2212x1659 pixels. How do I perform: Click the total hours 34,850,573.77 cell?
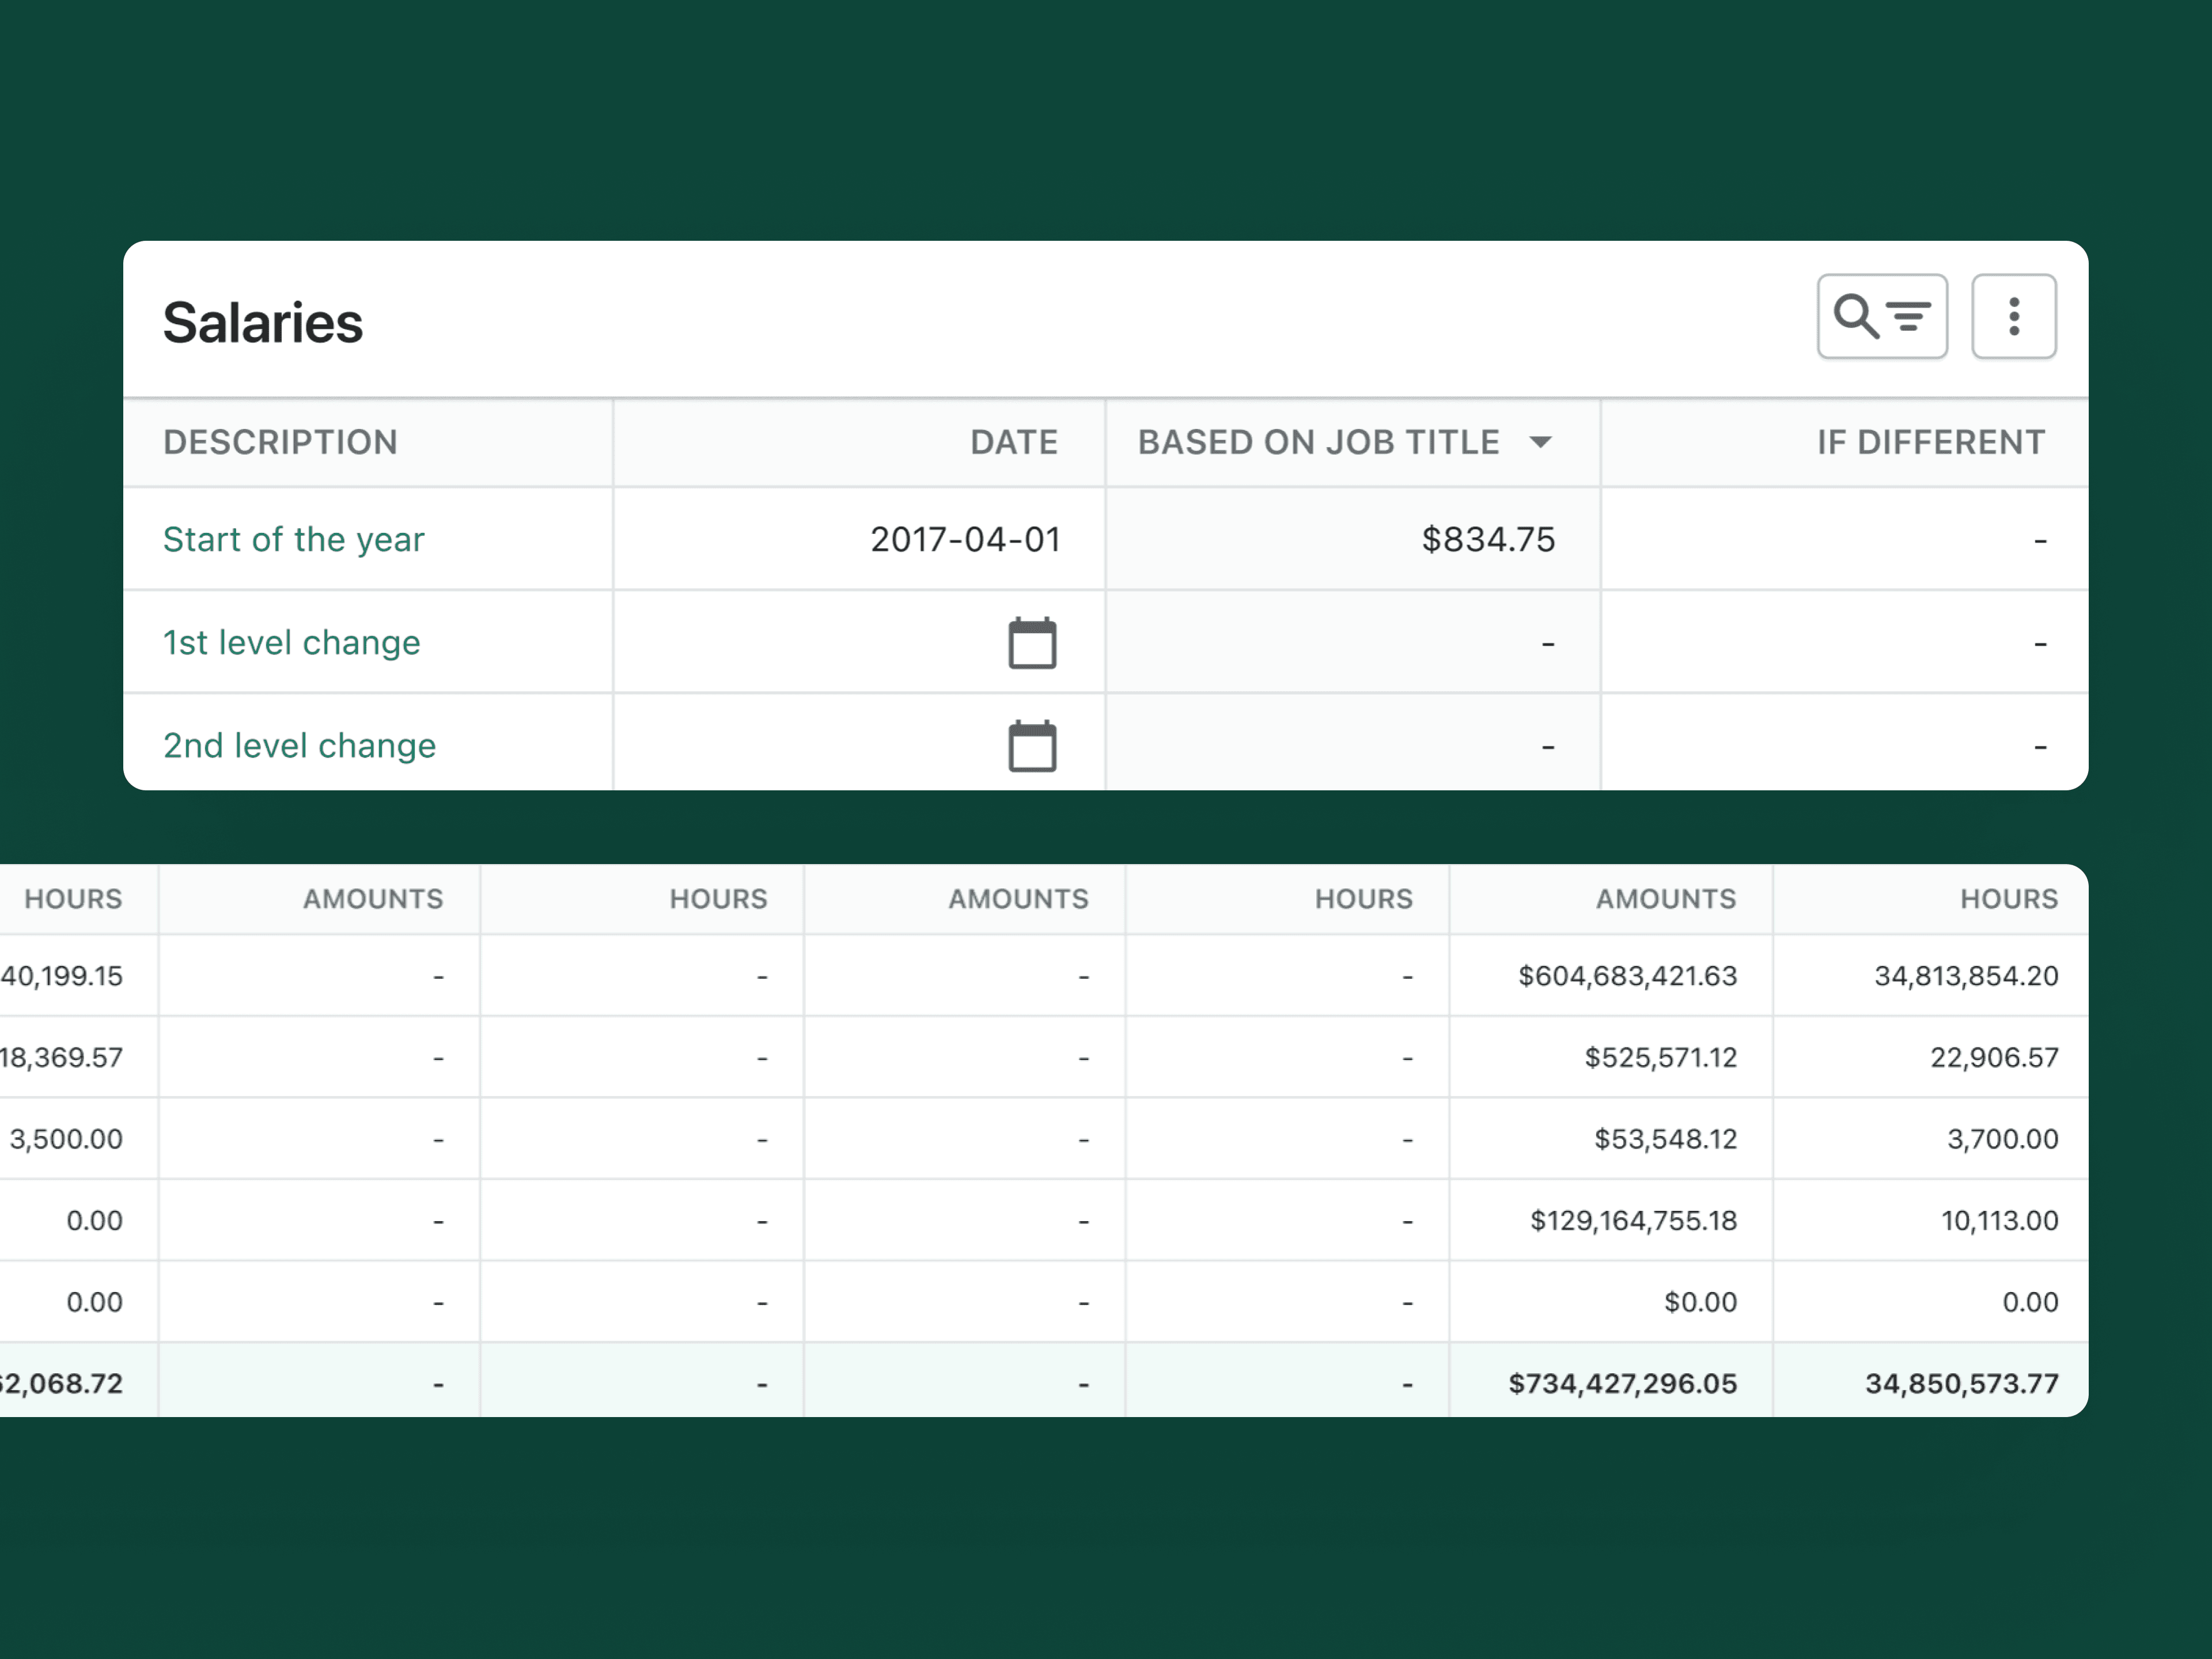point(1963,1383)
